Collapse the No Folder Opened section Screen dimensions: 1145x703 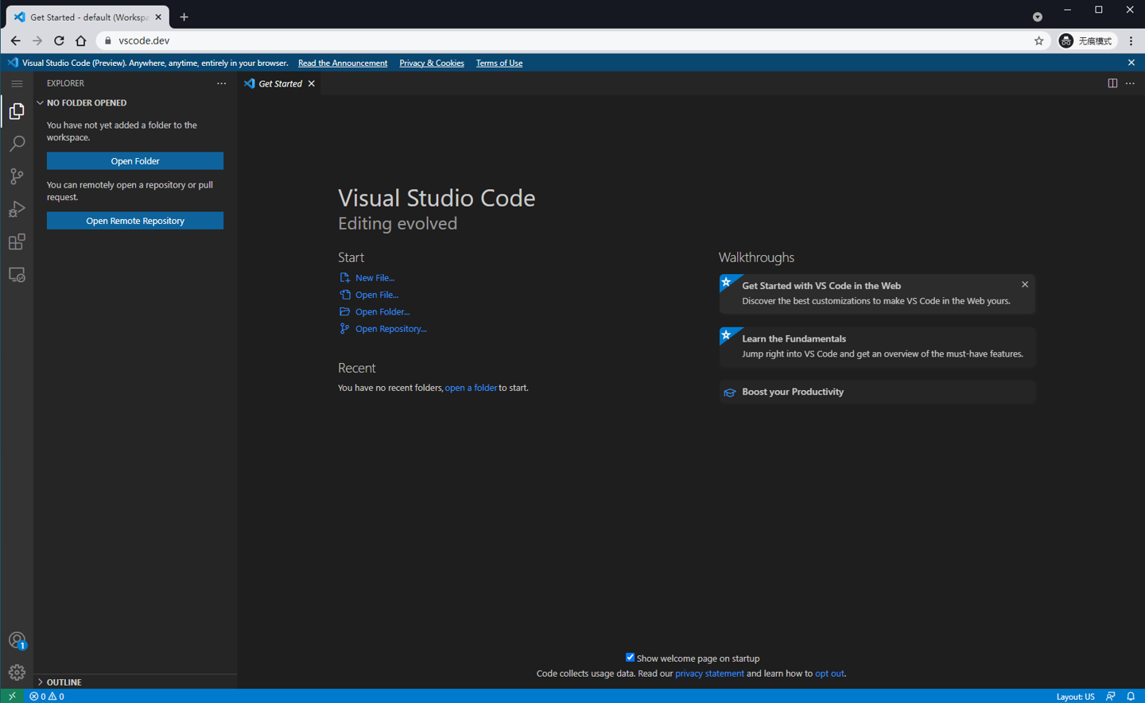[86, 102]
